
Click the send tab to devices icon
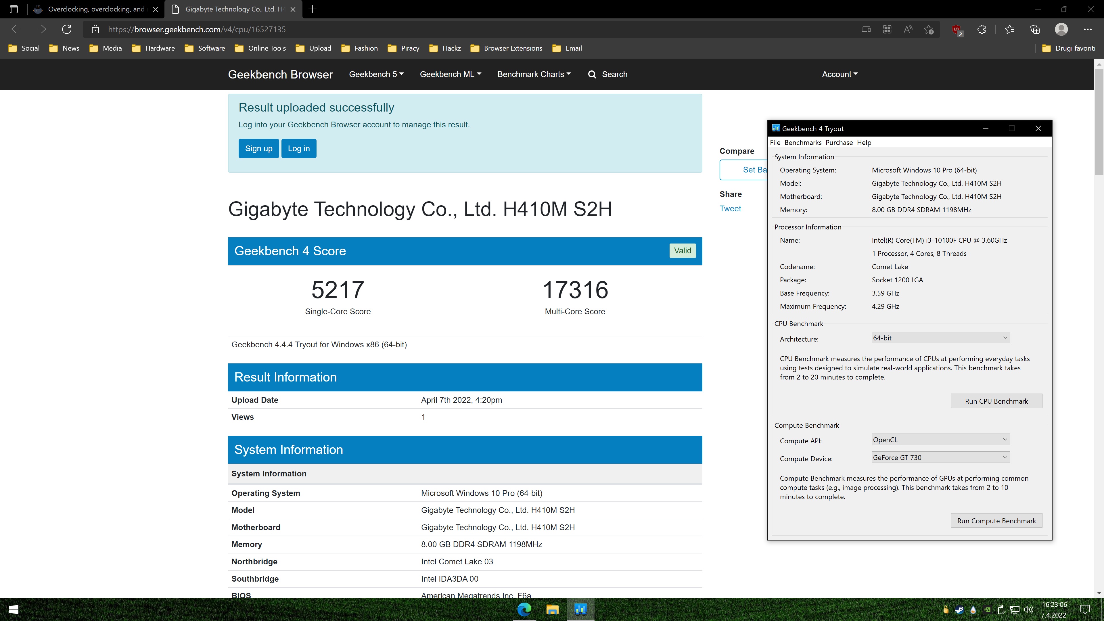click(866, 29)
